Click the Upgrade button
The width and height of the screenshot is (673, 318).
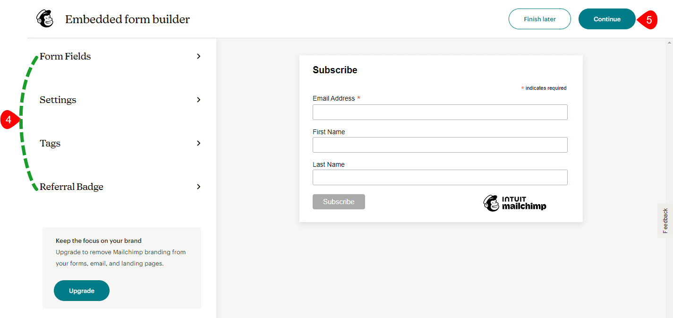pos(82,291)
